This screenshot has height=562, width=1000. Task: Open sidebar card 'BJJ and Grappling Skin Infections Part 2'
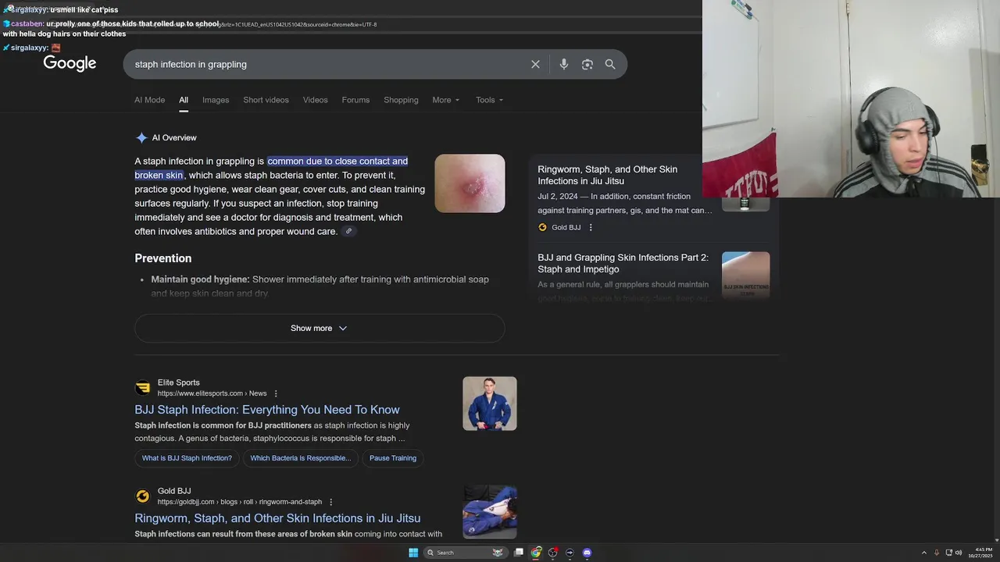[x=623, y=263]
